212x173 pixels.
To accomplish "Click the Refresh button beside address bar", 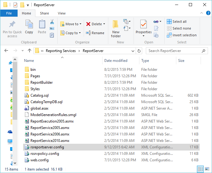I will pyautogui.click(x=139, y=51).
